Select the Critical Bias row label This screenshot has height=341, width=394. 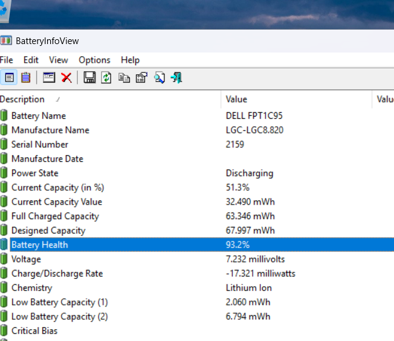click(x=34, y=331)
